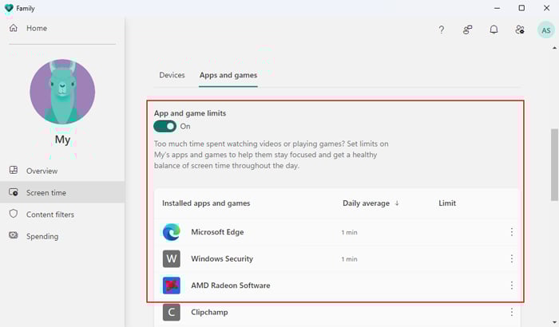Click the Microsoft Edge app icon
Image resolution: width=559 pixels, height=327 pixels.
(x=171, y=232)
